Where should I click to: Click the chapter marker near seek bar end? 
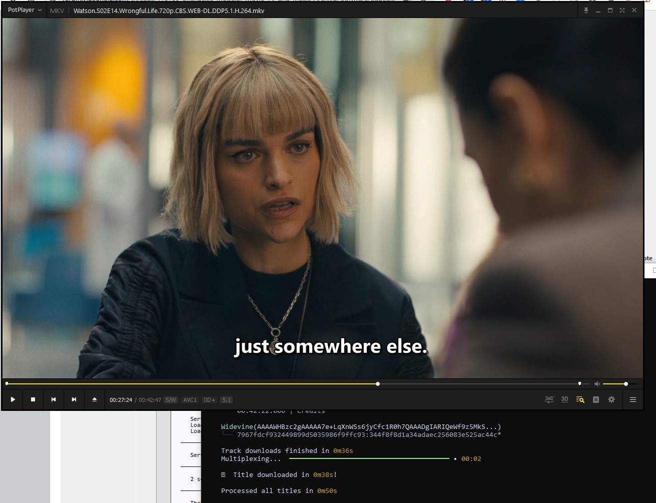coord(579,384)
